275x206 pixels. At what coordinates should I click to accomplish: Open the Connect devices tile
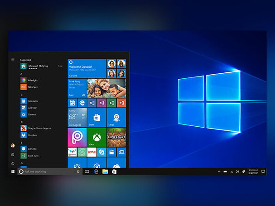tap(121, 152)
